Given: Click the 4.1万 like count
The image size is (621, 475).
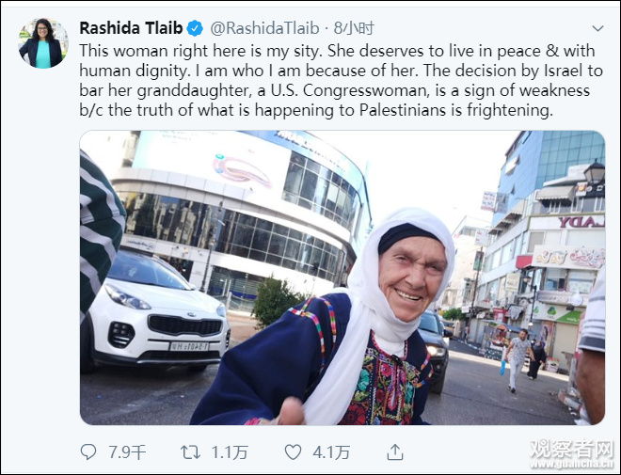Looking at the screenshot, I should click(x=331, y=452).
